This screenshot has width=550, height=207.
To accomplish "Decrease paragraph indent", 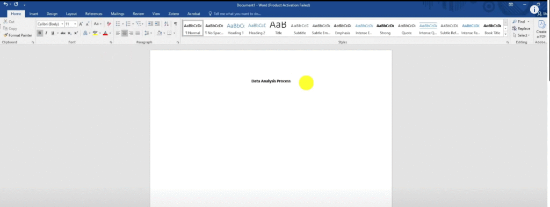I will click(x=150, y=24).
